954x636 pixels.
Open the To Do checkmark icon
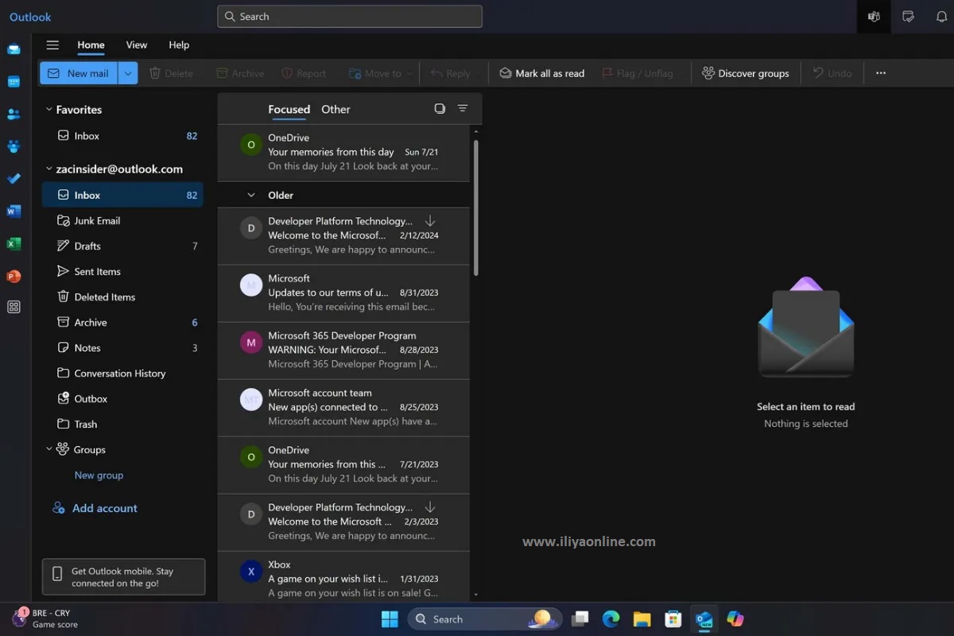coord(14,179)
